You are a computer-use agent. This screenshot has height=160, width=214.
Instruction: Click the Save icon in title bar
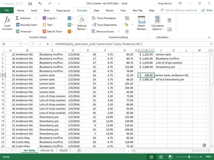coord(30,4)
